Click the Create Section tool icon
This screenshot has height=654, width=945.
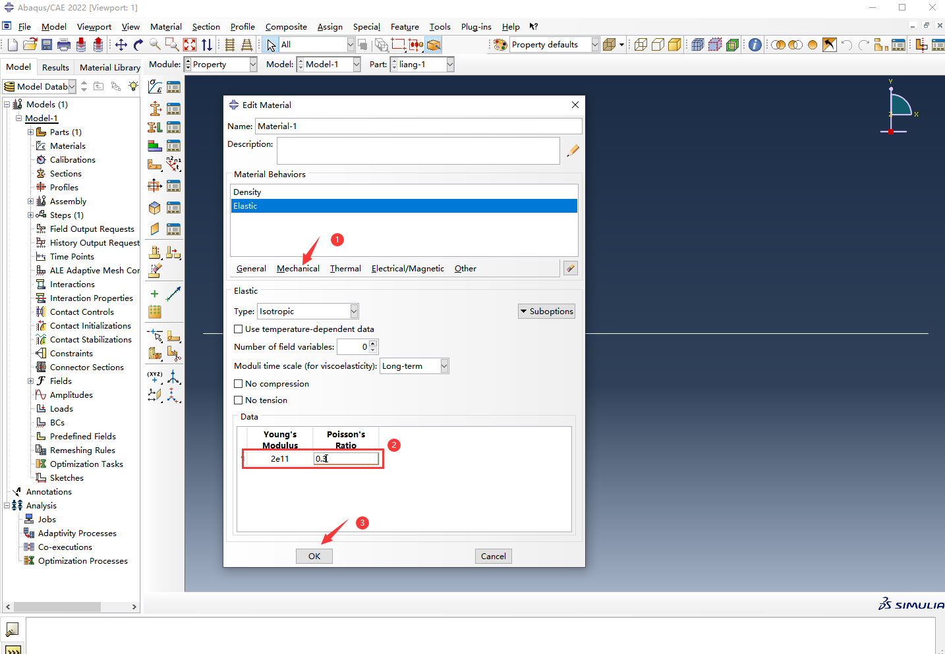click(155, 109)
